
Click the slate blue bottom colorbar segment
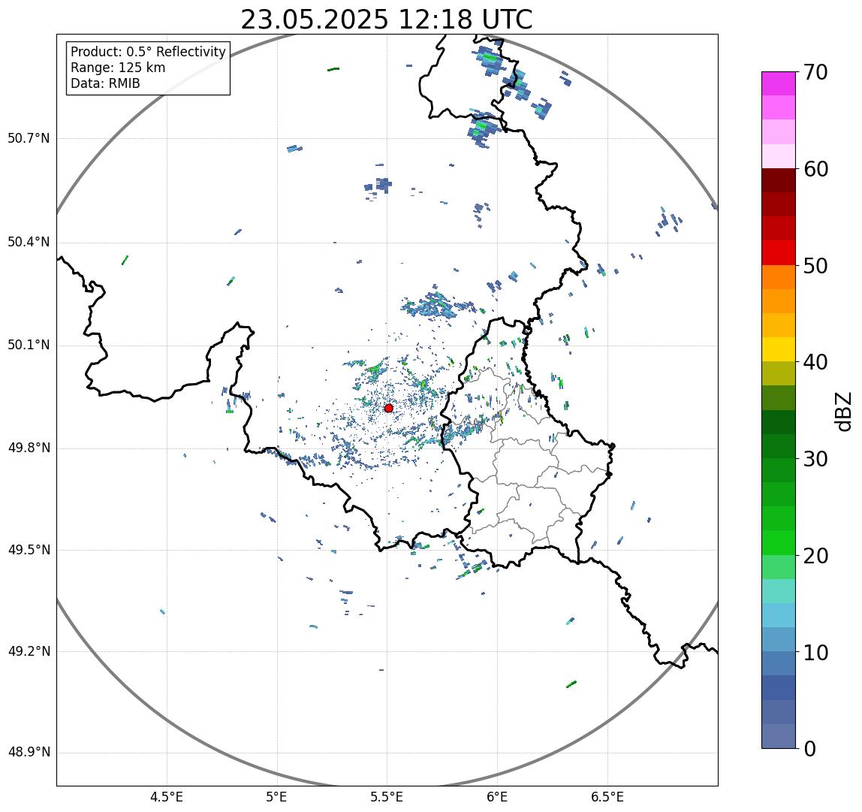(x=779, y=737)
